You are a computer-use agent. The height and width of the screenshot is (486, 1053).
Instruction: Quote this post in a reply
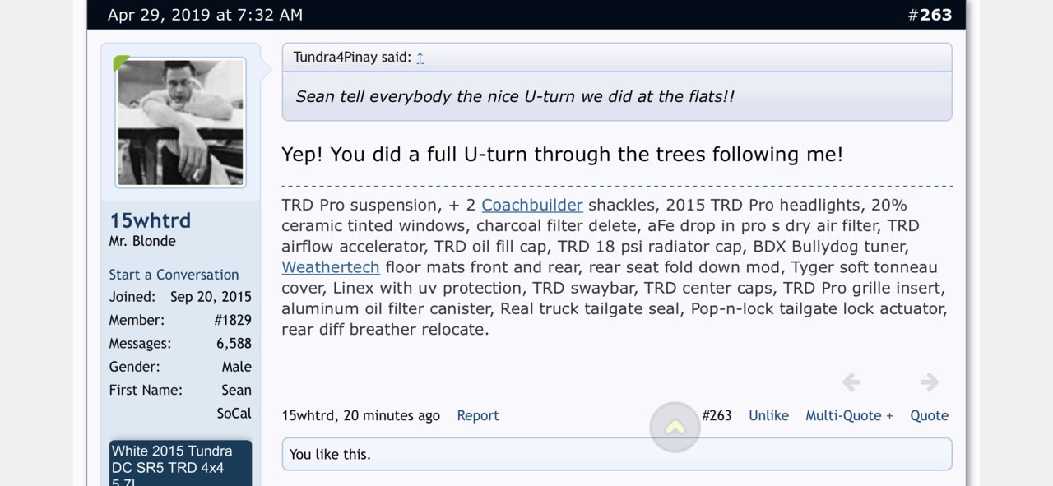[929, 415]
